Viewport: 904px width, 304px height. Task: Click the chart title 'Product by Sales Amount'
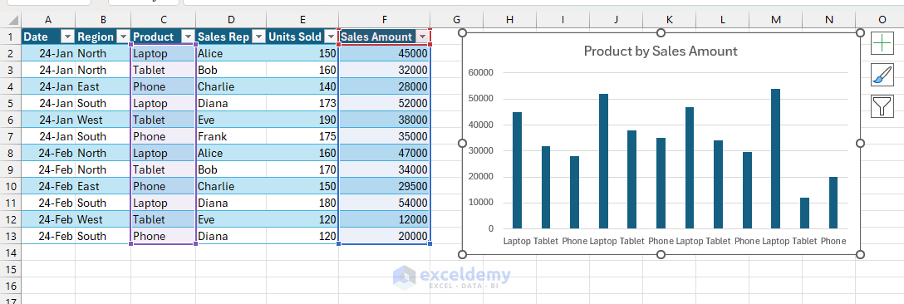(x=660, y=51)
